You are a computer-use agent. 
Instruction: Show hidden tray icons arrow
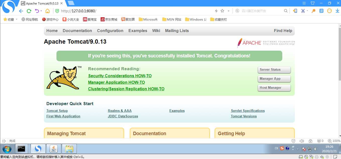click(x=298, y=148)
